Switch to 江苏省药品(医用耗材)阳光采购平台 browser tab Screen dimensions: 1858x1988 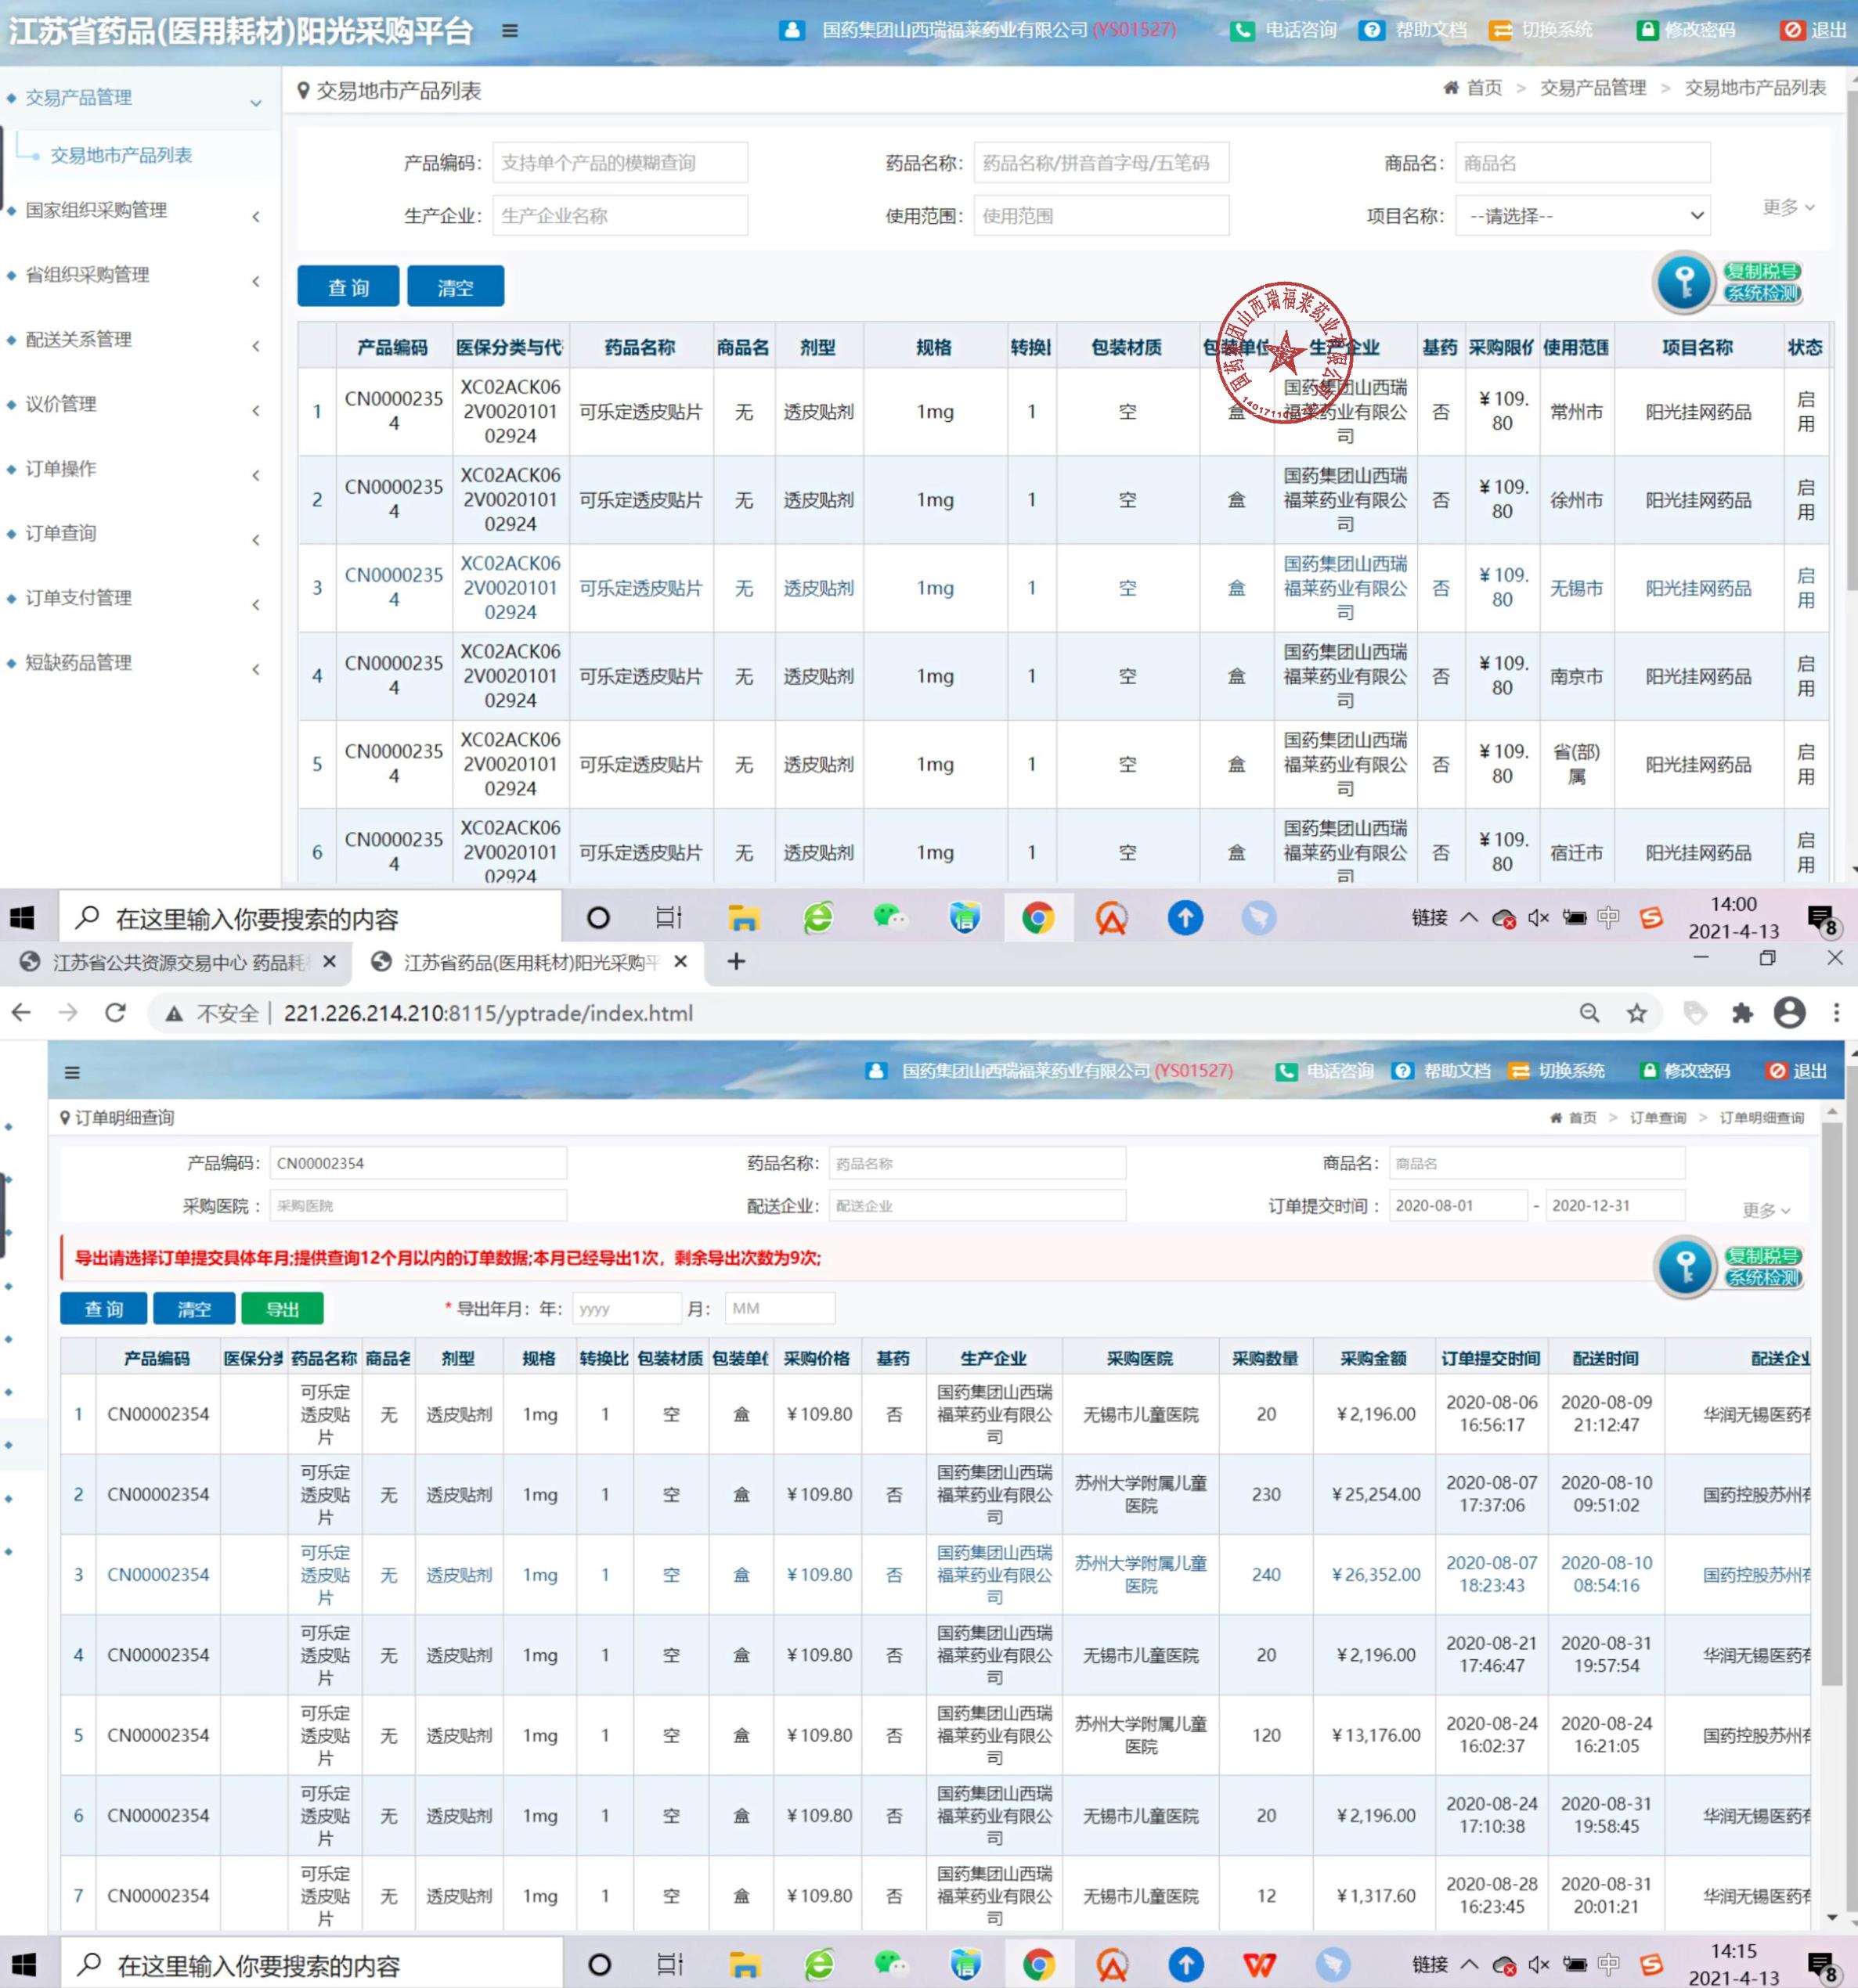coord(530,962)
